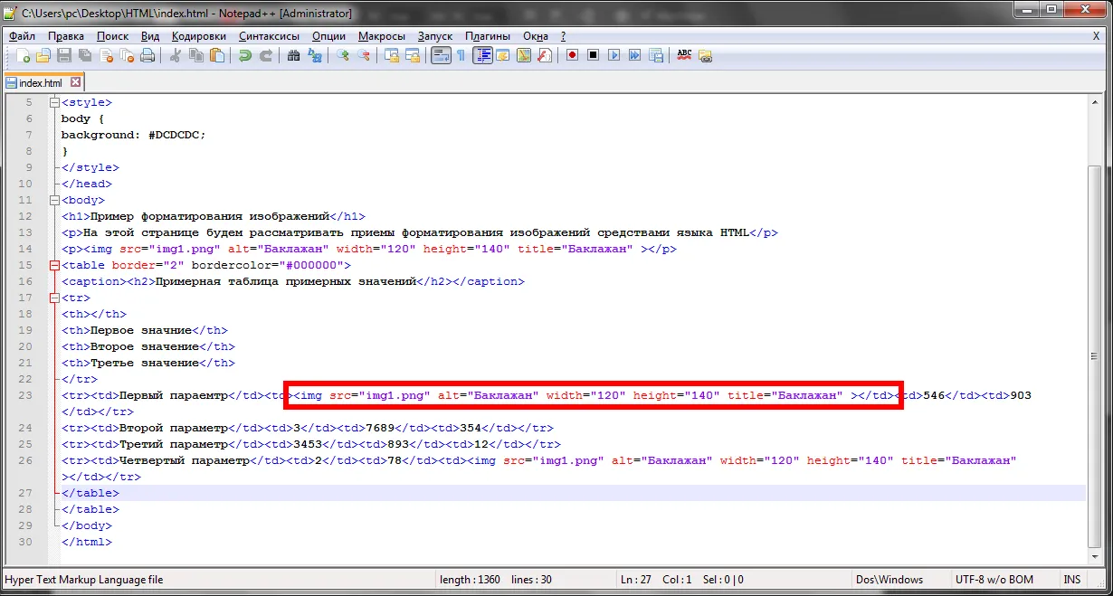Viewport: 1113px width, 596px height.
Task: Open a file using the Open folder icon
Action: [43, 55]
